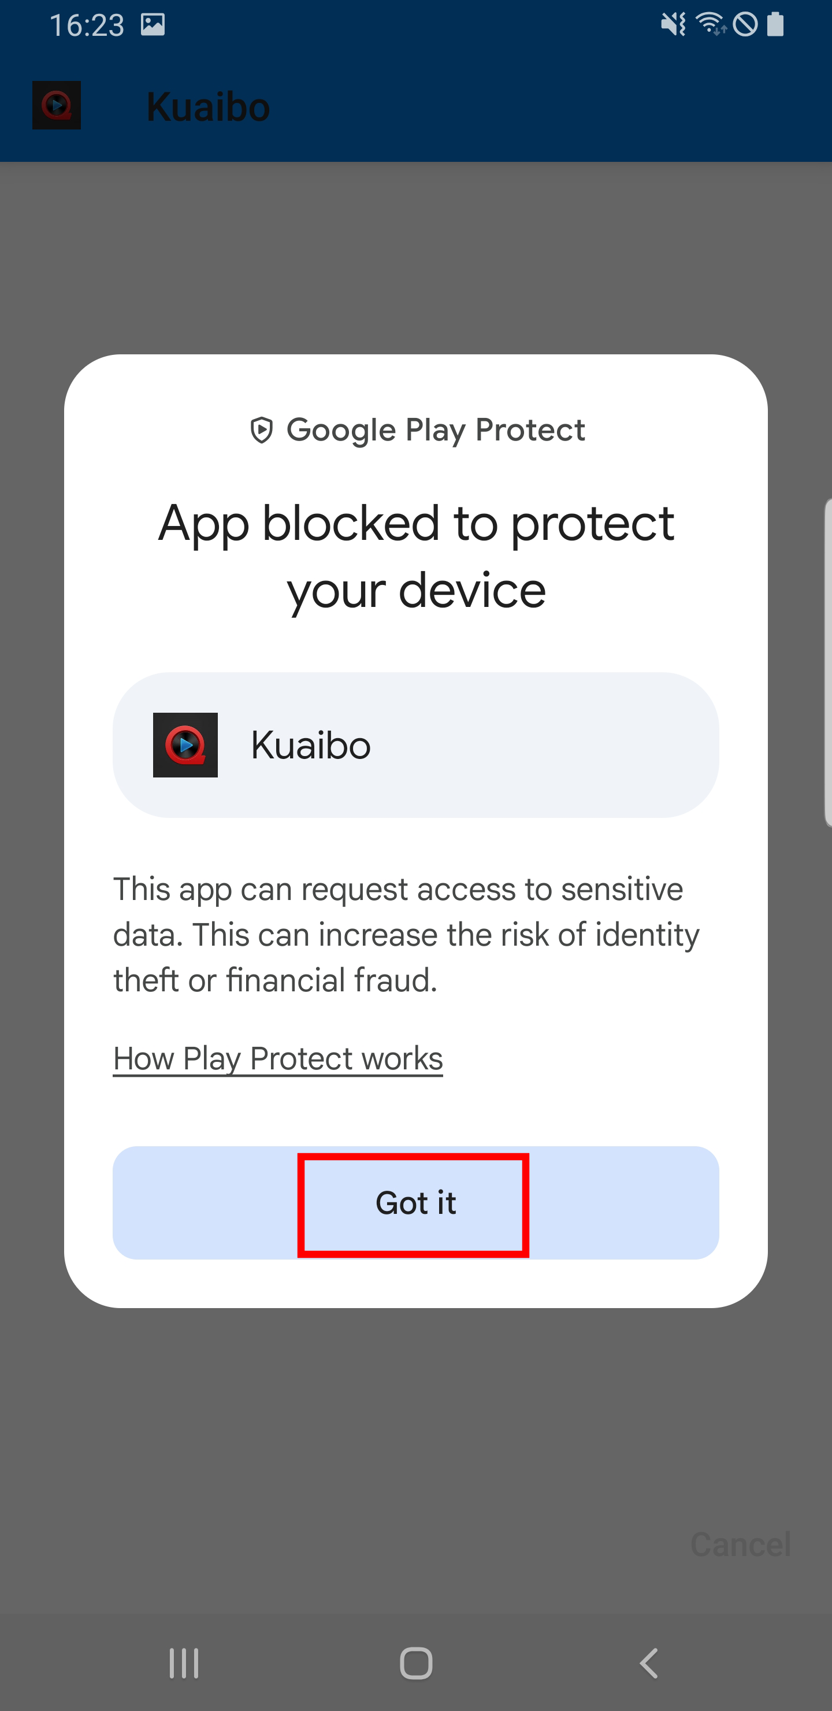
Task: Tap the Got it button
Action: (415, 1203)
